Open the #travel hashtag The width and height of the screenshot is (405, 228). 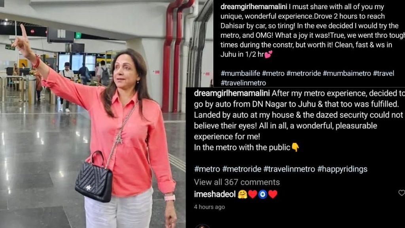click(384, 73)
